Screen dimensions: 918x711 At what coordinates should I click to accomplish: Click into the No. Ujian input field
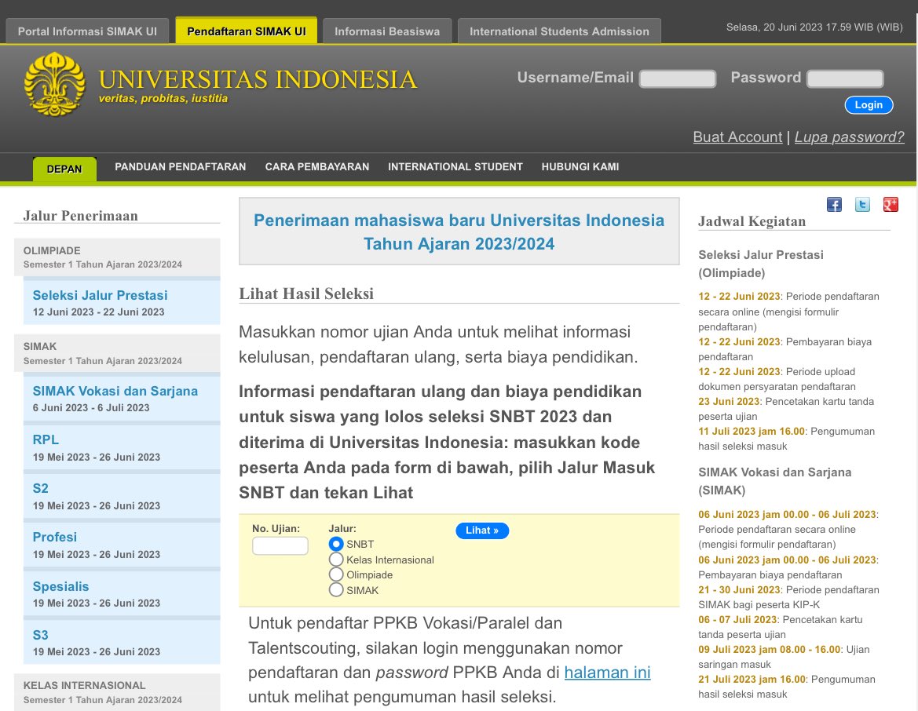click(280, 545)
